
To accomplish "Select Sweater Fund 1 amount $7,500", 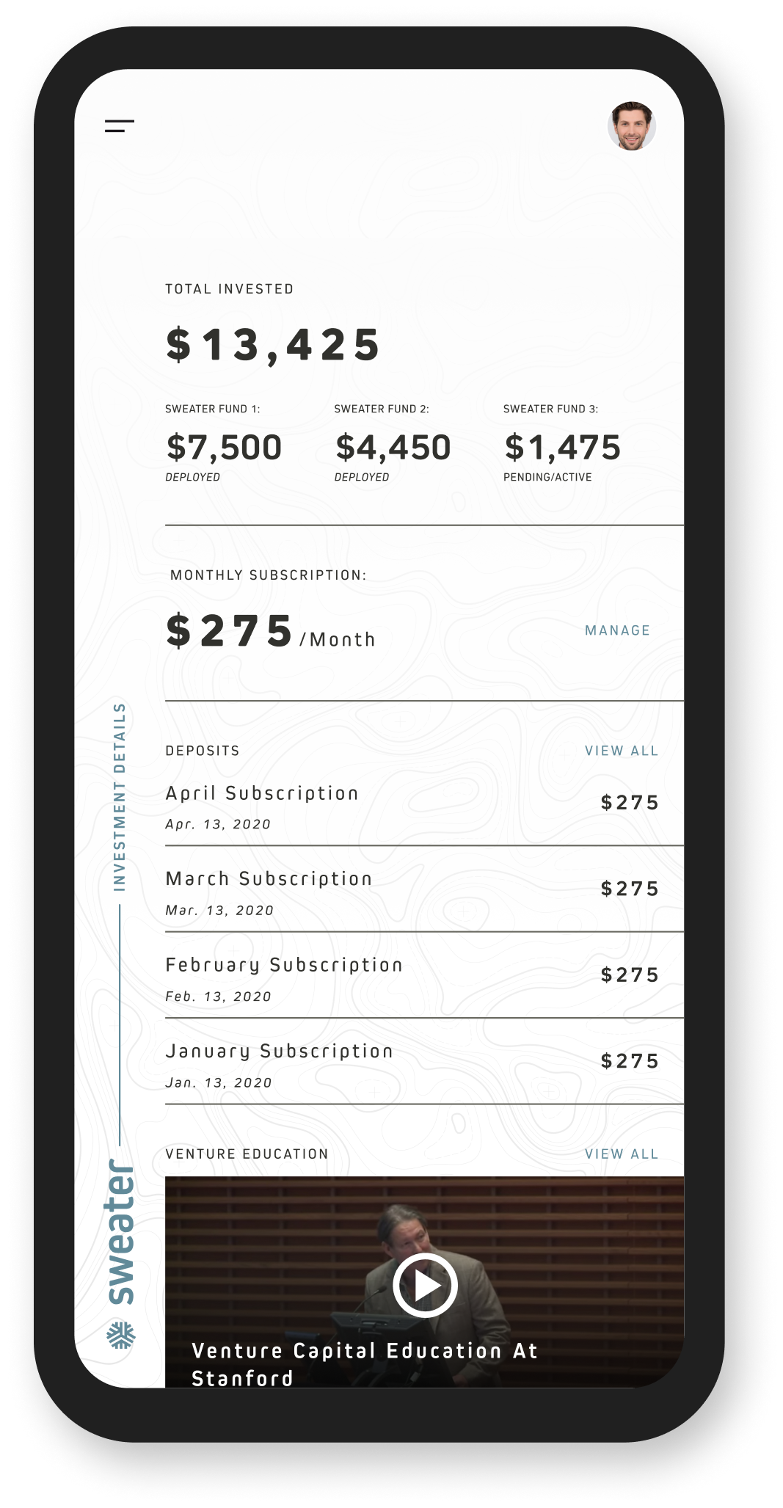I will tap(224, 448).
